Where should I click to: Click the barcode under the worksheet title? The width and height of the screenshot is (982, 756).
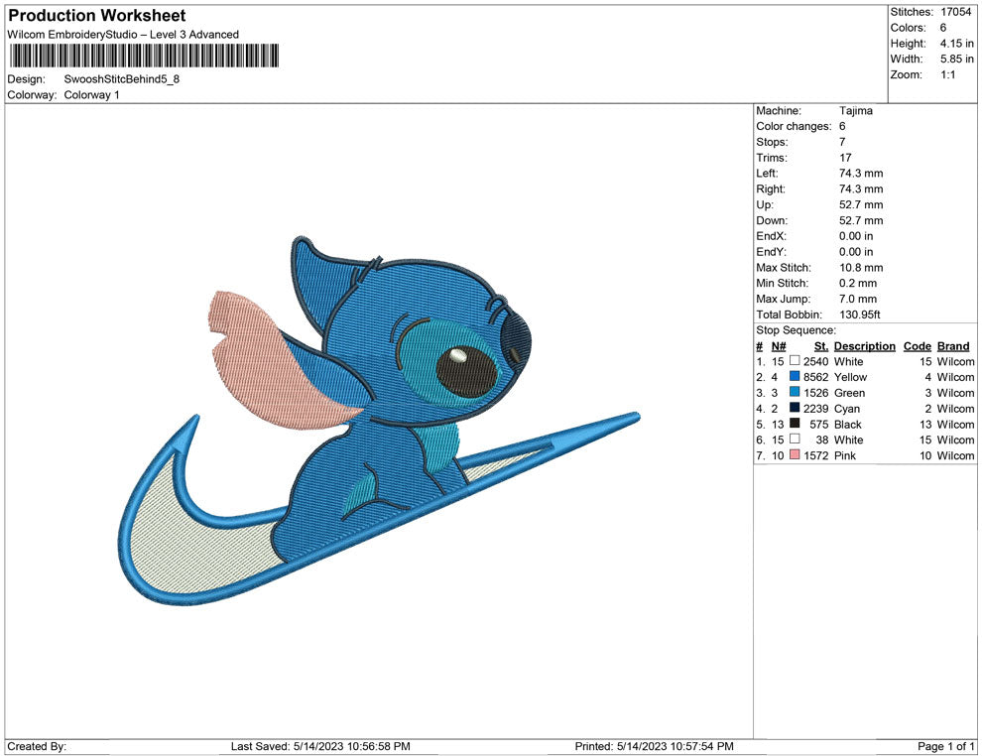(144, 56)
